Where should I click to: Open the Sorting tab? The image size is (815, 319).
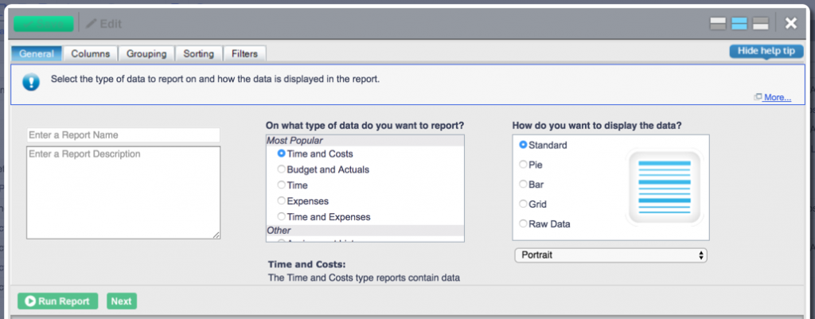click(x=198, y=53)
